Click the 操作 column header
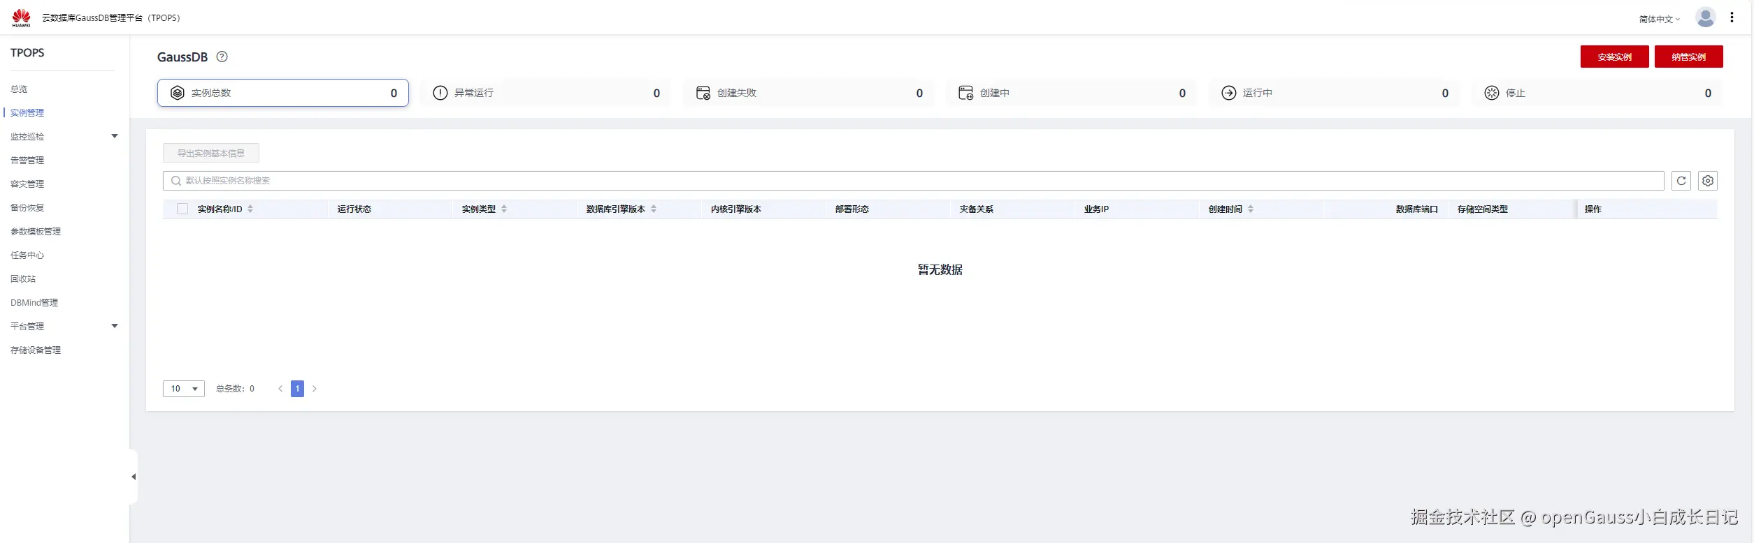 point(1593,209)
